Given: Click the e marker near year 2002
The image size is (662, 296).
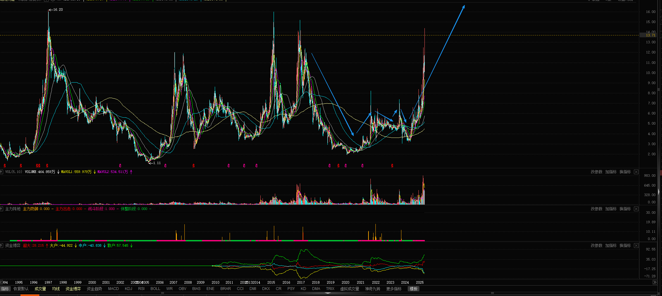Looking at the screenshot, I should [120, 166].
